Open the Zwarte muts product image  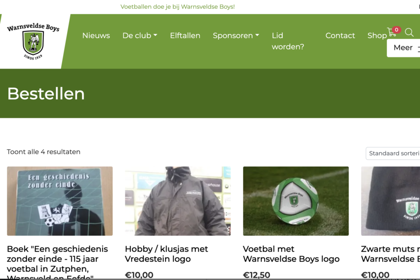point(391,201)
